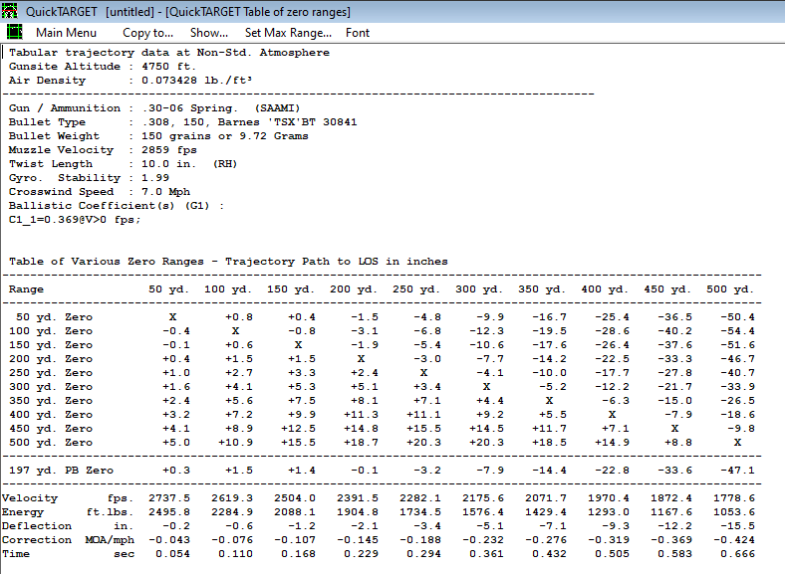The height and width of the screenshot is (574, 785).
Task: Click the QuickTARGET window title text
Action: point(187,12)
